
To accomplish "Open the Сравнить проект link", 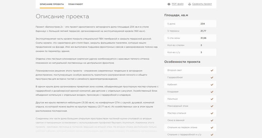I will (202, 4).
